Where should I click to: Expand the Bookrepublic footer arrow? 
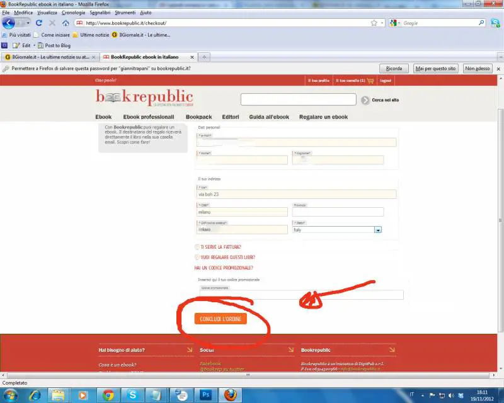pos(392,349)
